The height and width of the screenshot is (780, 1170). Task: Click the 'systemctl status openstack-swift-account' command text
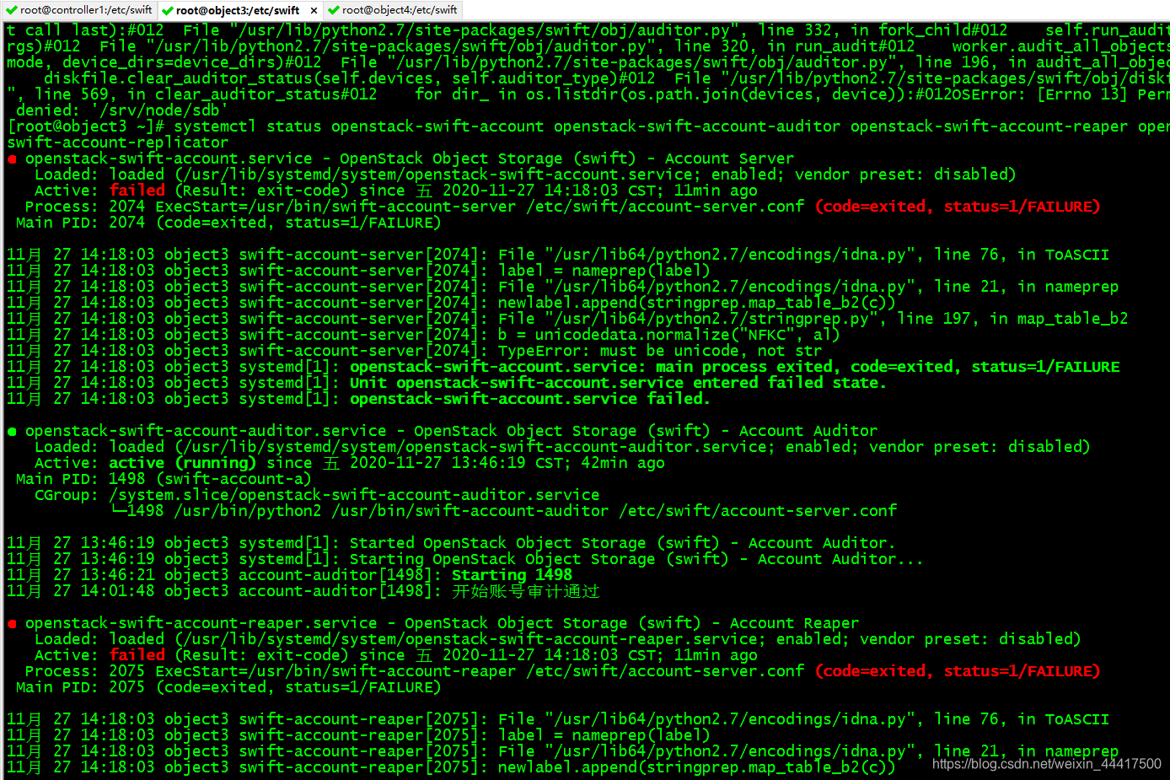point(358,126)
